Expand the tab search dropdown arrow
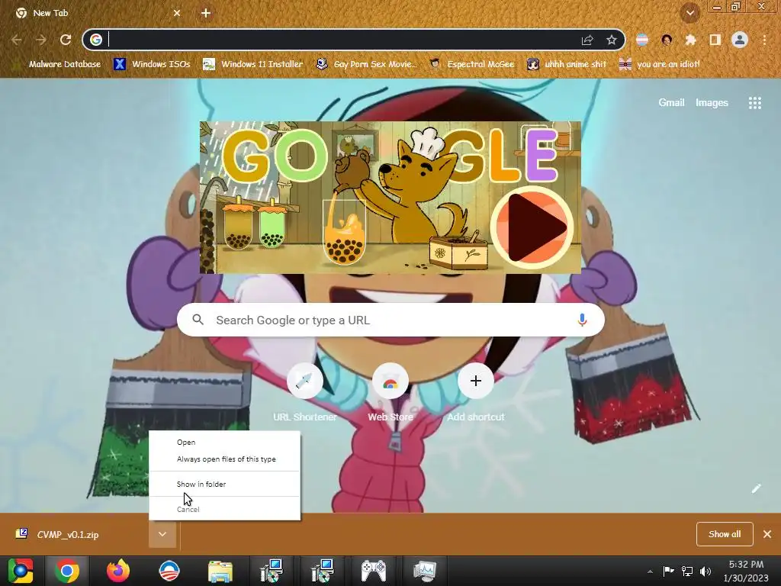 689,13
